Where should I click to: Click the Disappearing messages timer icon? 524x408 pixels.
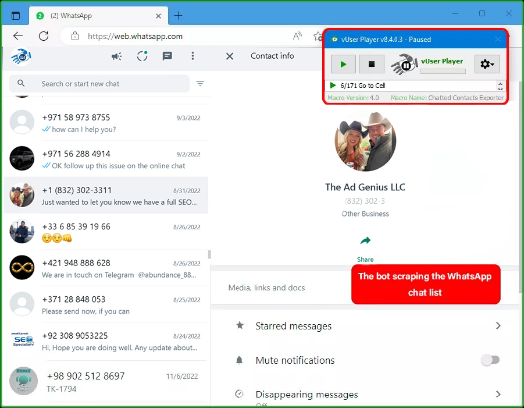coord(239,394)
